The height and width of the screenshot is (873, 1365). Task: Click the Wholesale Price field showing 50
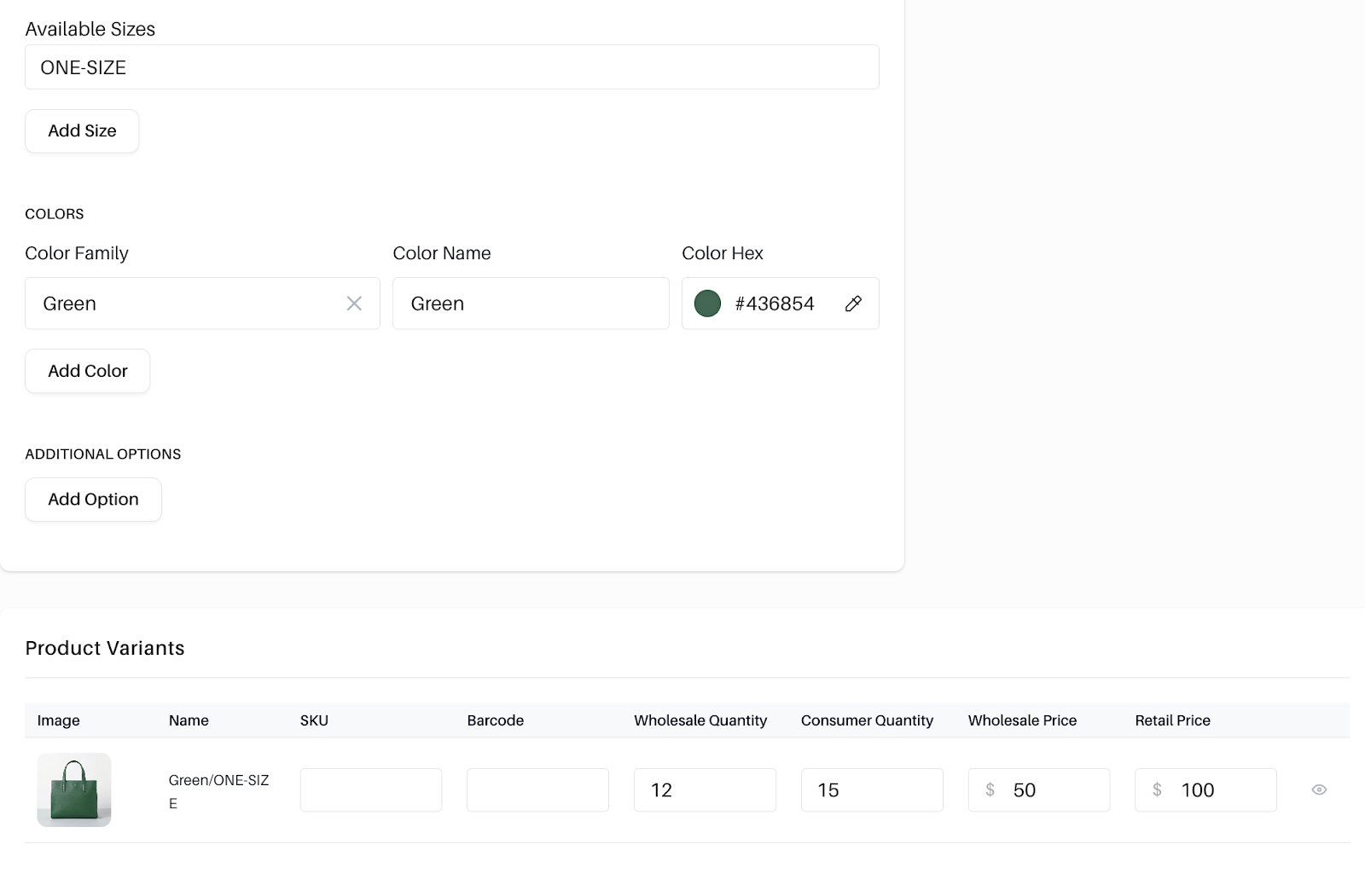pos(1049,790)
